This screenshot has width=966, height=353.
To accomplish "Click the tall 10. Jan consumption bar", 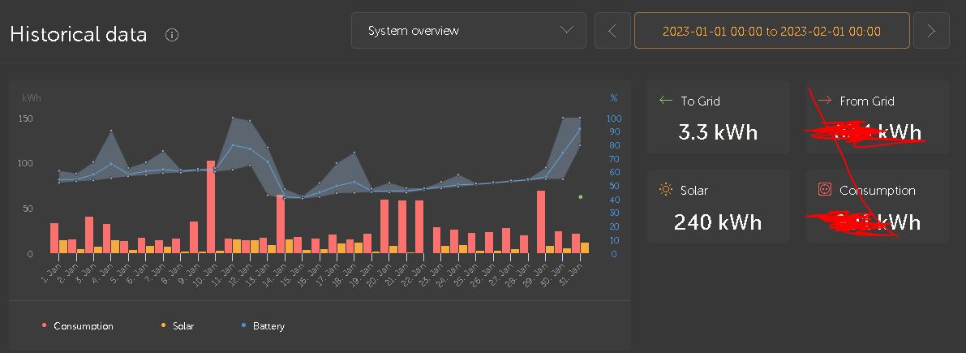I will [x=211, y=207].
